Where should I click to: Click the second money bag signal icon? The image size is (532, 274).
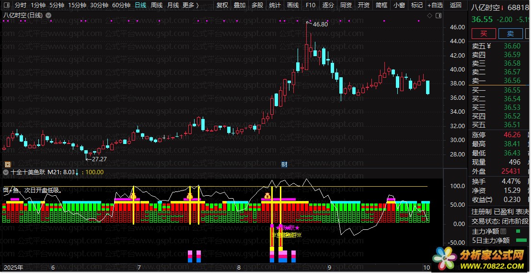(190, 196)
